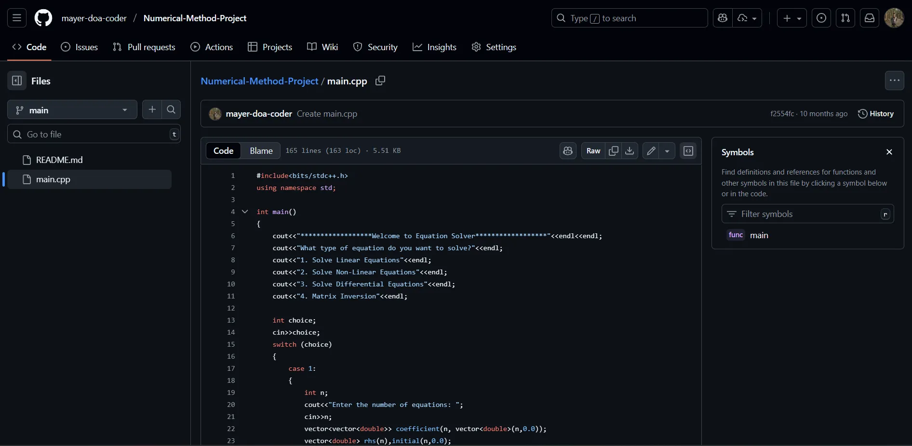Switch to the Code tab
912x446 pixels.
click(x=29, y=47)
